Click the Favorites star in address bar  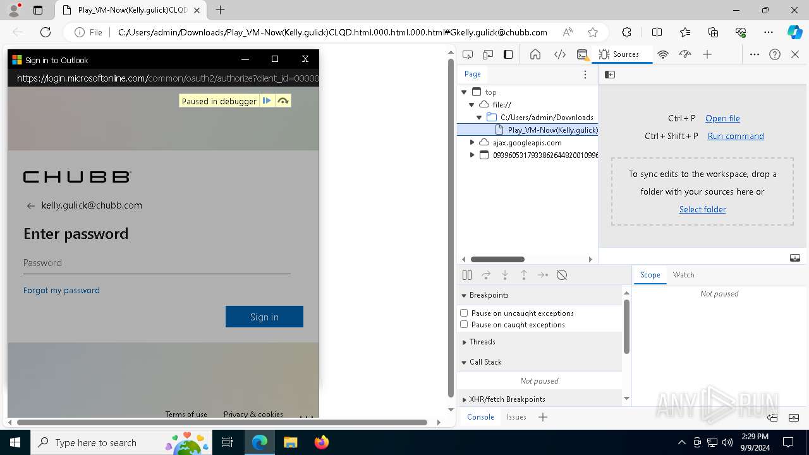point(593,32)
